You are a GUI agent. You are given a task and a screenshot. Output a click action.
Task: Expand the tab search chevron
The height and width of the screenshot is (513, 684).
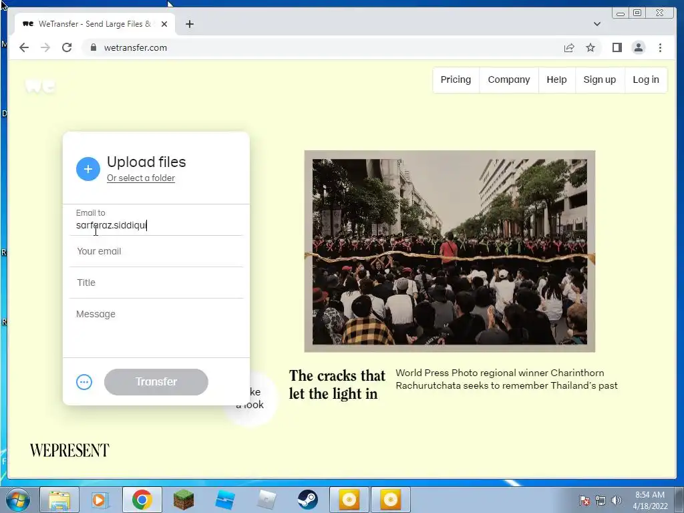pos(597,24)
